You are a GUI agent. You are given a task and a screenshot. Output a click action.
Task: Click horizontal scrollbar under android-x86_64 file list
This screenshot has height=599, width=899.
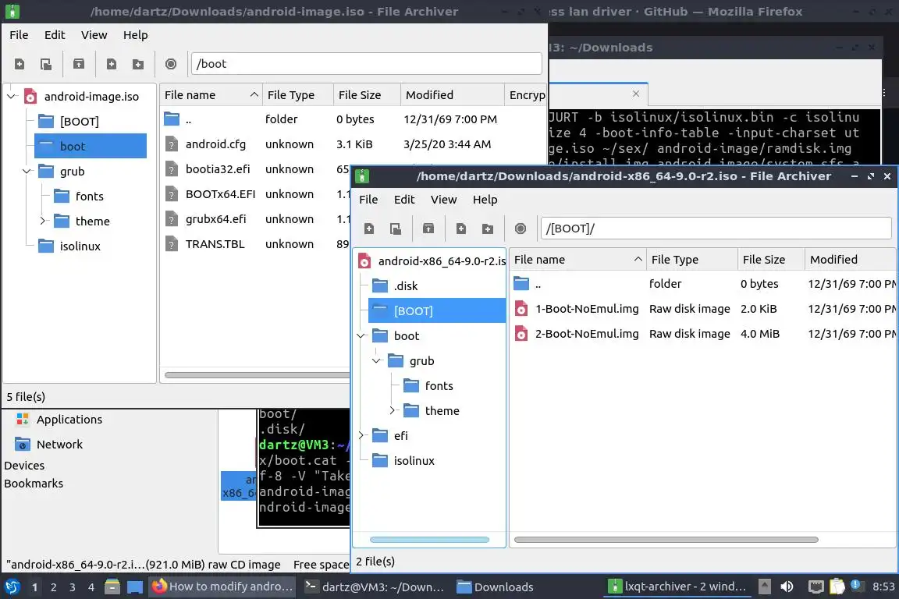[x=666, y=540]
